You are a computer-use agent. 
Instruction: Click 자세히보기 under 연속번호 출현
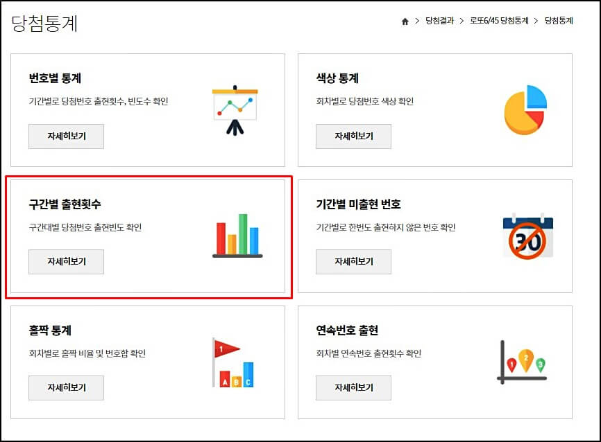pyautogui.click(x=353, y=388)
